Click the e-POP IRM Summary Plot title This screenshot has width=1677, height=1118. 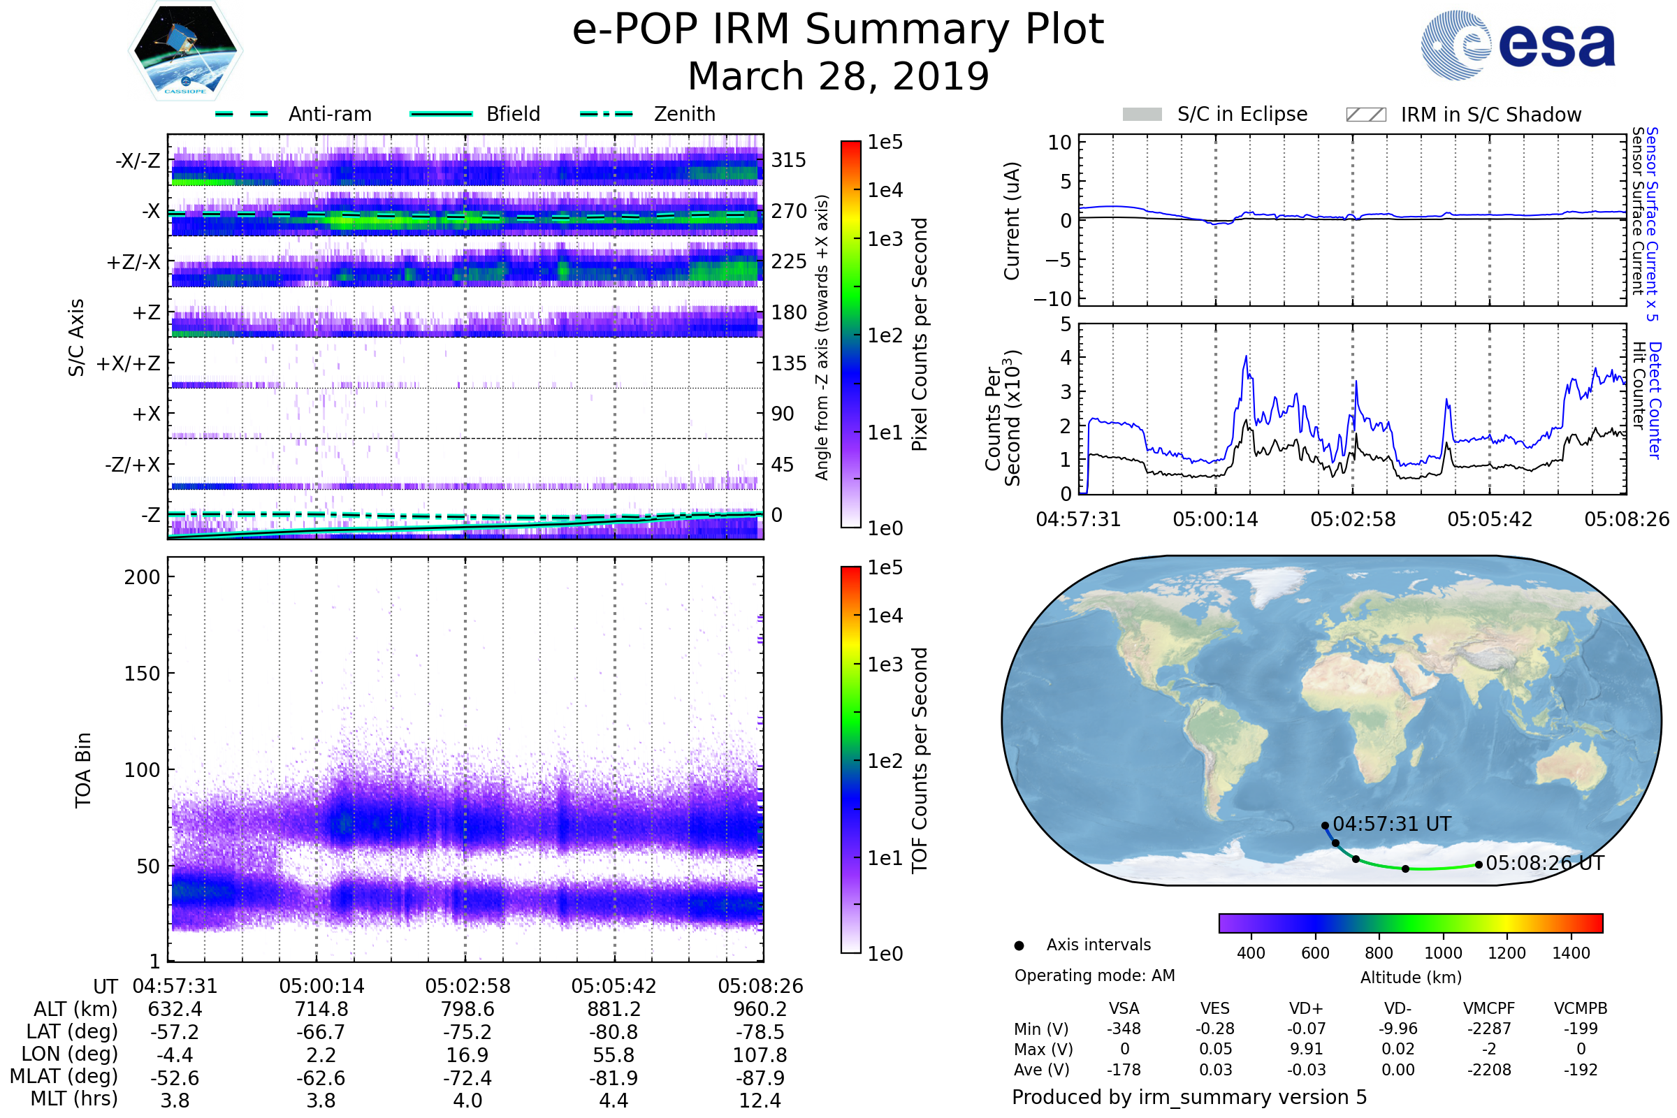click(838, 30)
